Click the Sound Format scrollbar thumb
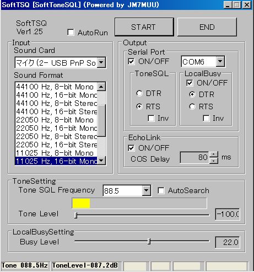This screenshot has height=272, width=254. (101, 120)
